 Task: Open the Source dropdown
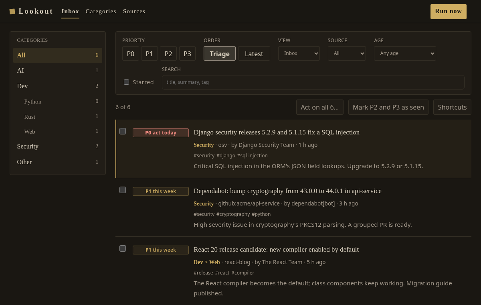(347, 53)
